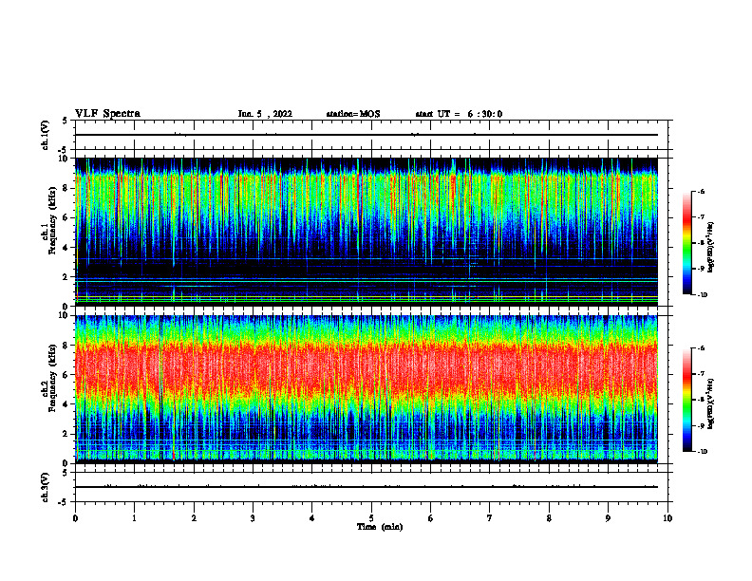Click the "VLF Spectra" plot title
This screenshot has width=752, height=581.
tap(107, 114)
